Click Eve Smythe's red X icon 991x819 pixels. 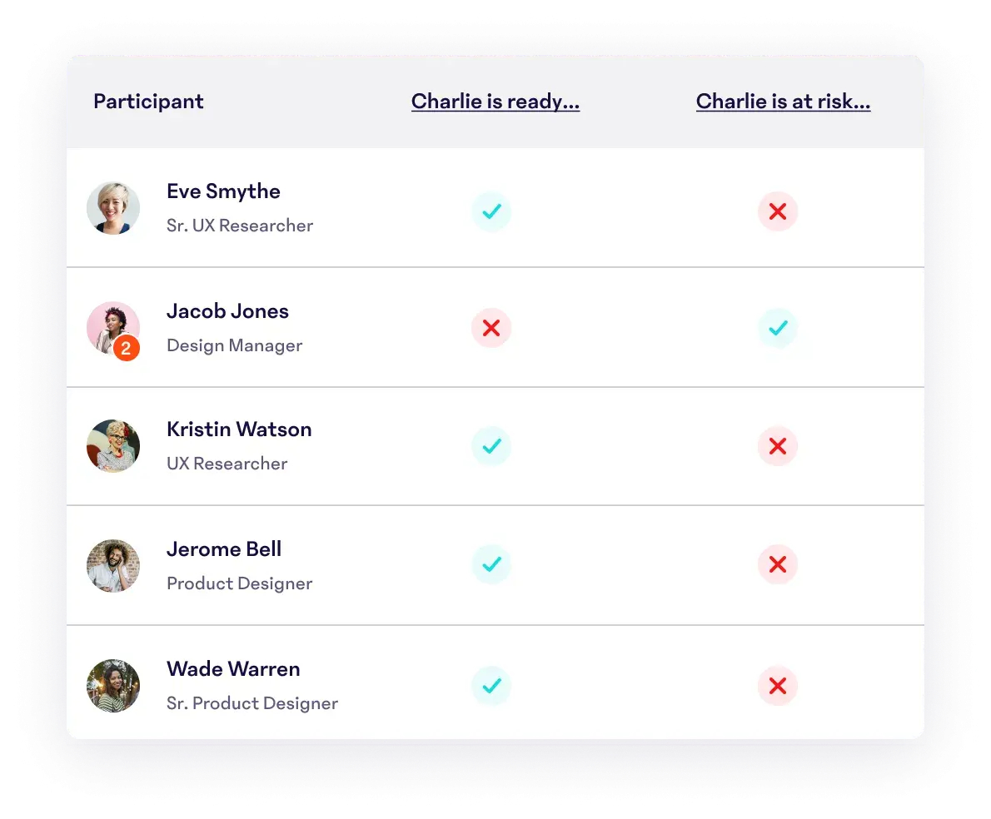coord(777,211)
